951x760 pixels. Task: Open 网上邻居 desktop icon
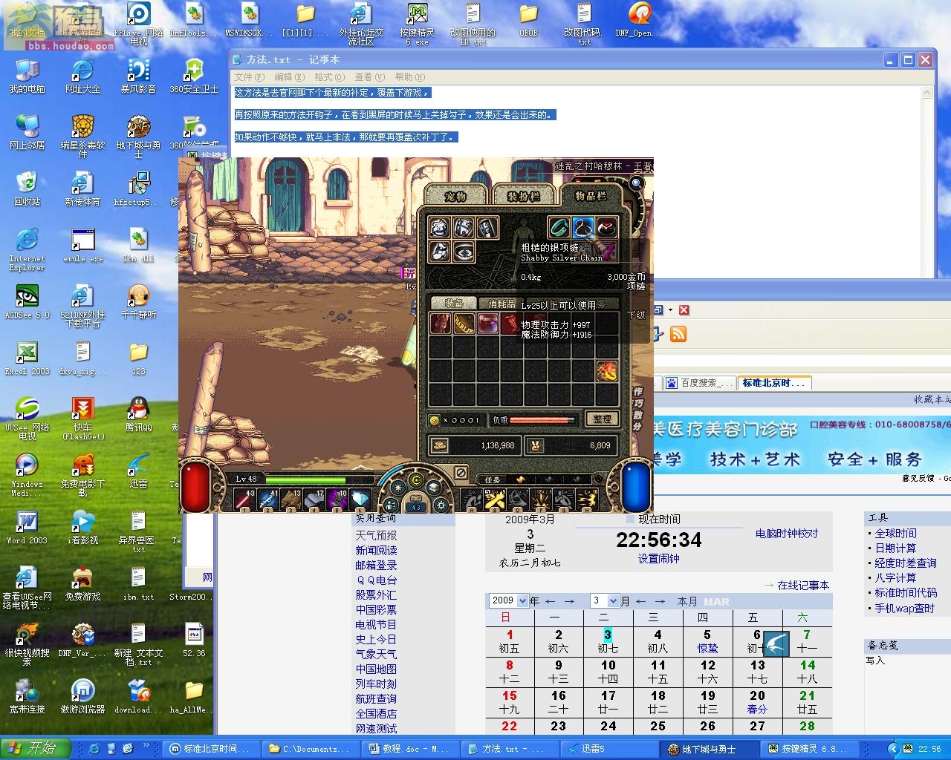tap(27, 132)
